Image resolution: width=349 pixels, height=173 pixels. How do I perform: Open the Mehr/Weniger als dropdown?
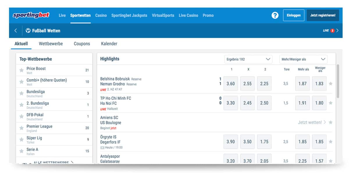coord(303,59)
